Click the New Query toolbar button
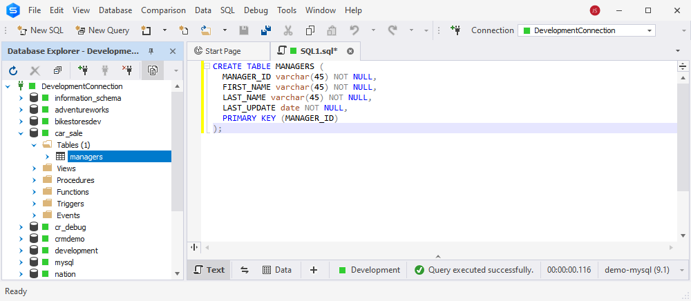691x301 pixels. (x=102, y=30)
